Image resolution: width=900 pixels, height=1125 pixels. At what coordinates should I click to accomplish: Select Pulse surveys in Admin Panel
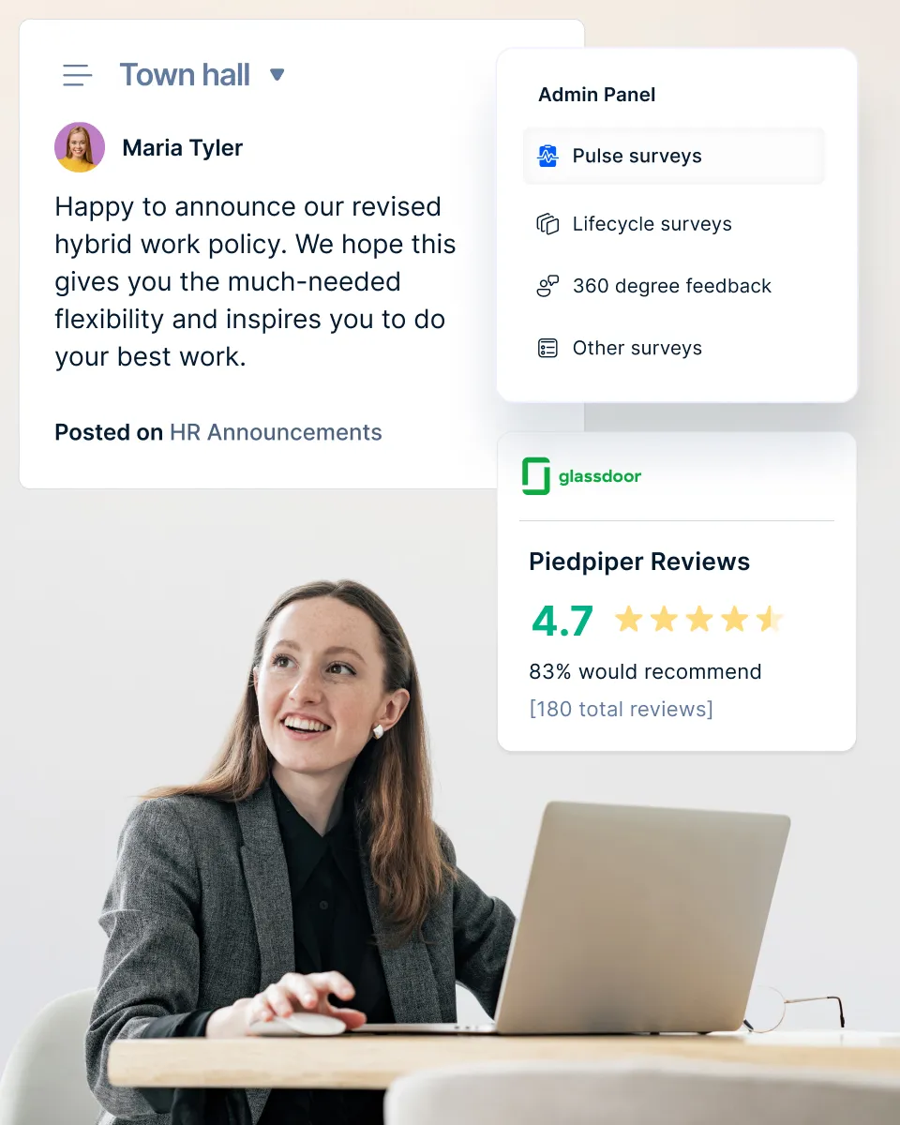coord(674,156)
